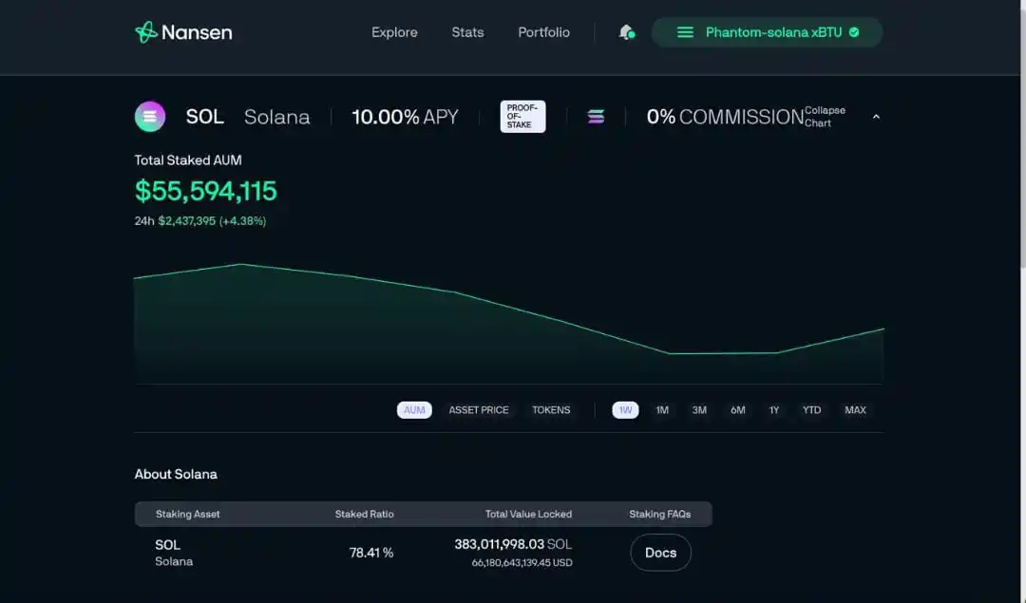Viewport: 1026px width, 603px height.
Task: Select the 3M time range
Action: pyautogui.click(x=699, y=410)
